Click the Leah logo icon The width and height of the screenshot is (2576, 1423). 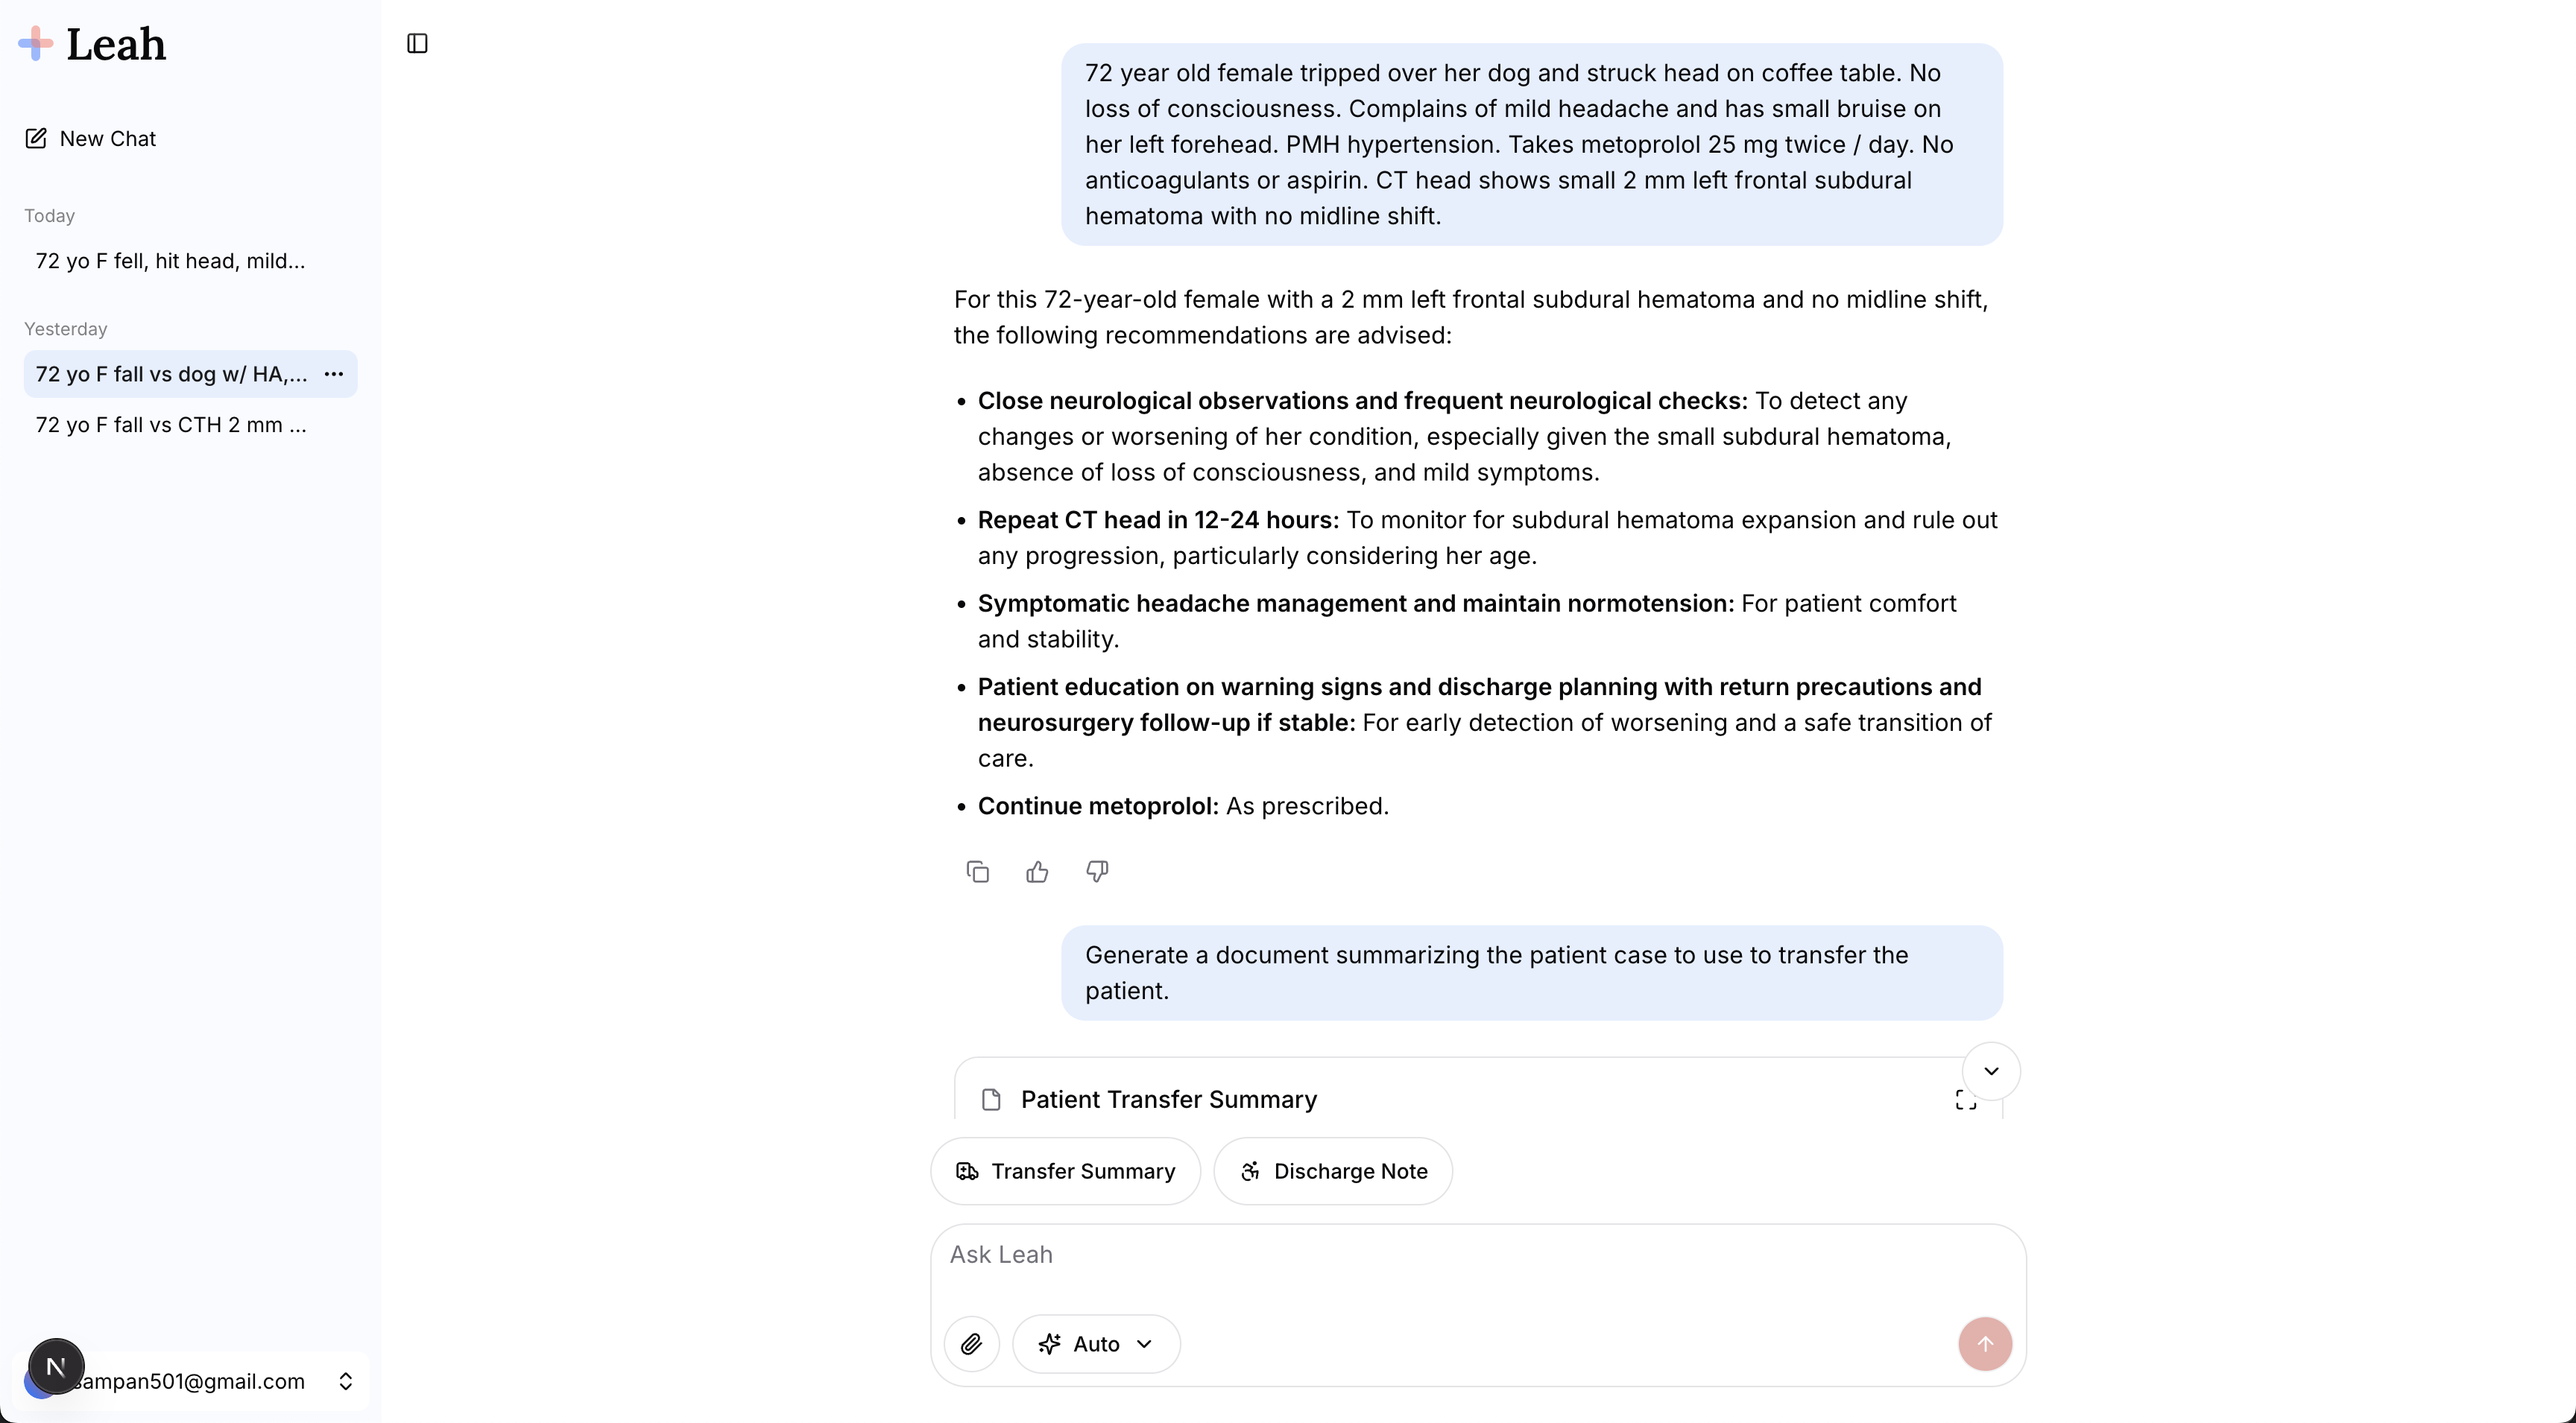(36, 43)
